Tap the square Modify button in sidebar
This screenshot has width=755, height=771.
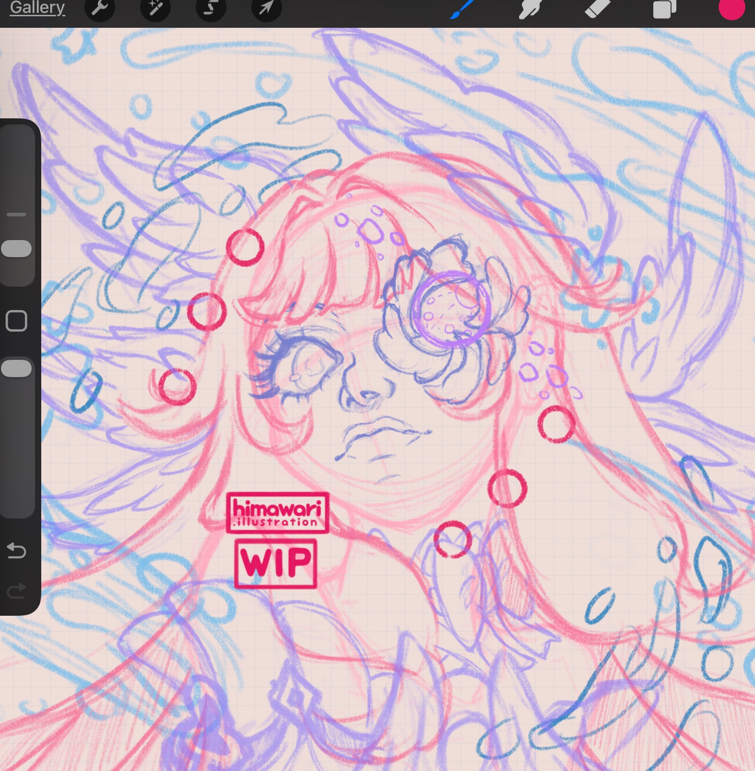click(16, 321)
